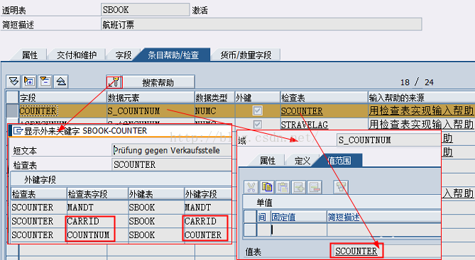The image size is (475, 260).
Task: Click the paste clipboard icon in domain panel
Action: pos(283,187)
